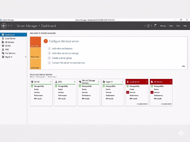The height and width of the screenshot is (142, 190).
Task: Open Performance in File and Storage Services tile
Action: tap(86, 96)
